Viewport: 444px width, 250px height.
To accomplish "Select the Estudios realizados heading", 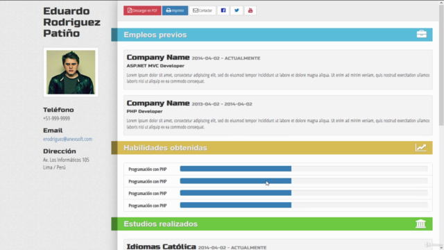I will [160, 224].
